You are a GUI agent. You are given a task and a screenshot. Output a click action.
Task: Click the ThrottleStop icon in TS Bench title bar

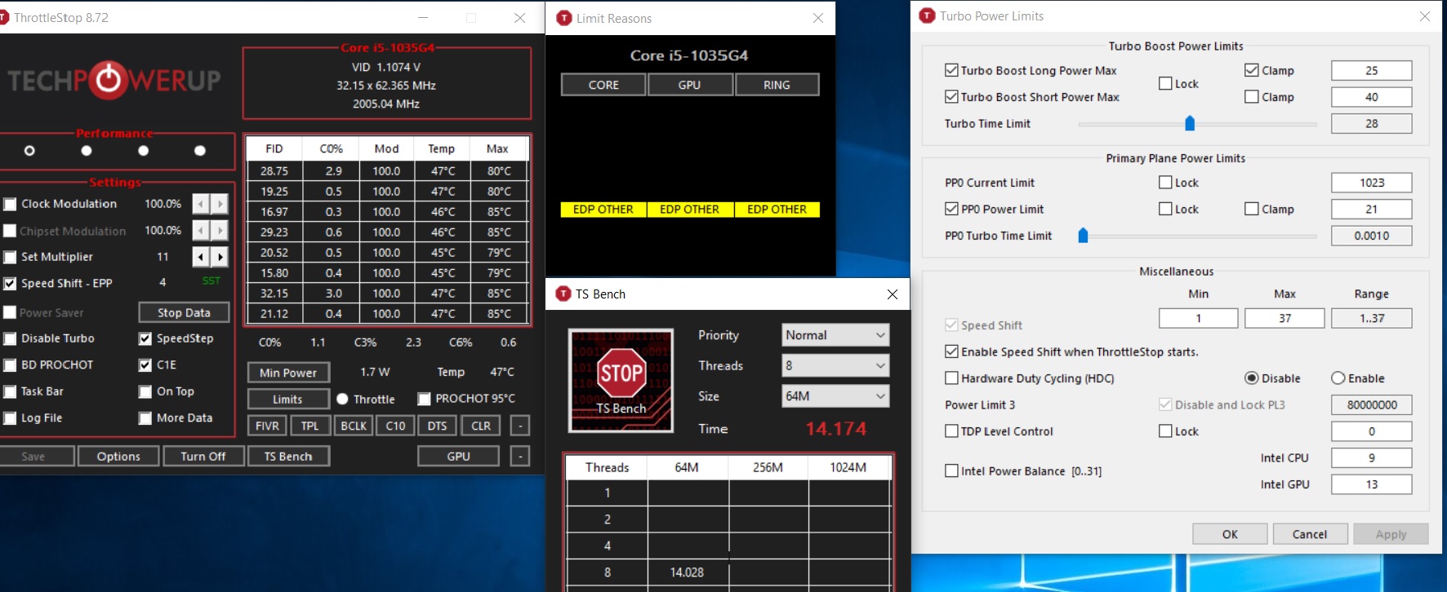[x=563, y=294]
